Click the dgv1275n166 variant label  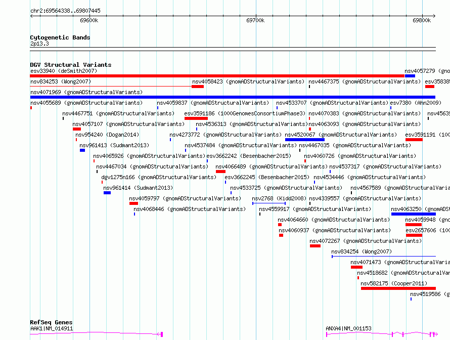point(159,177)
